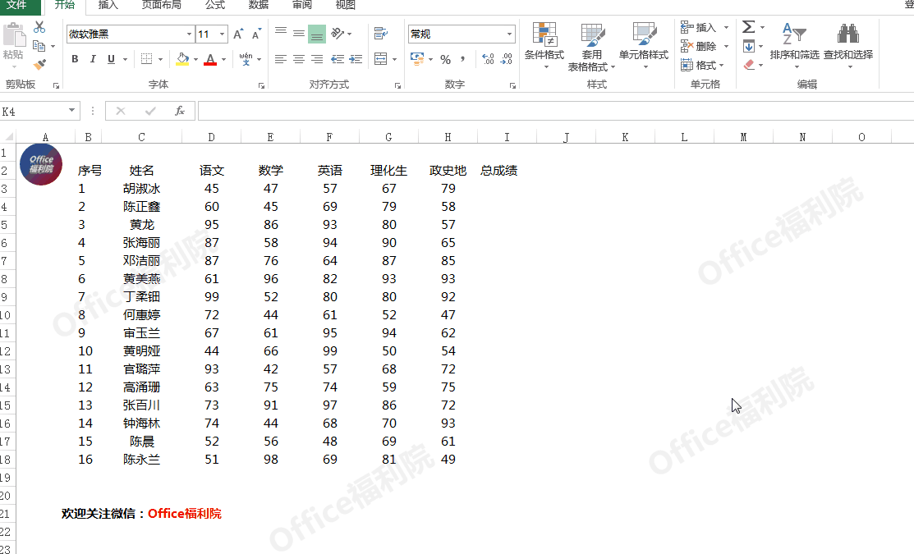Increase font size with the larger A icon

[x=238, y=34]
